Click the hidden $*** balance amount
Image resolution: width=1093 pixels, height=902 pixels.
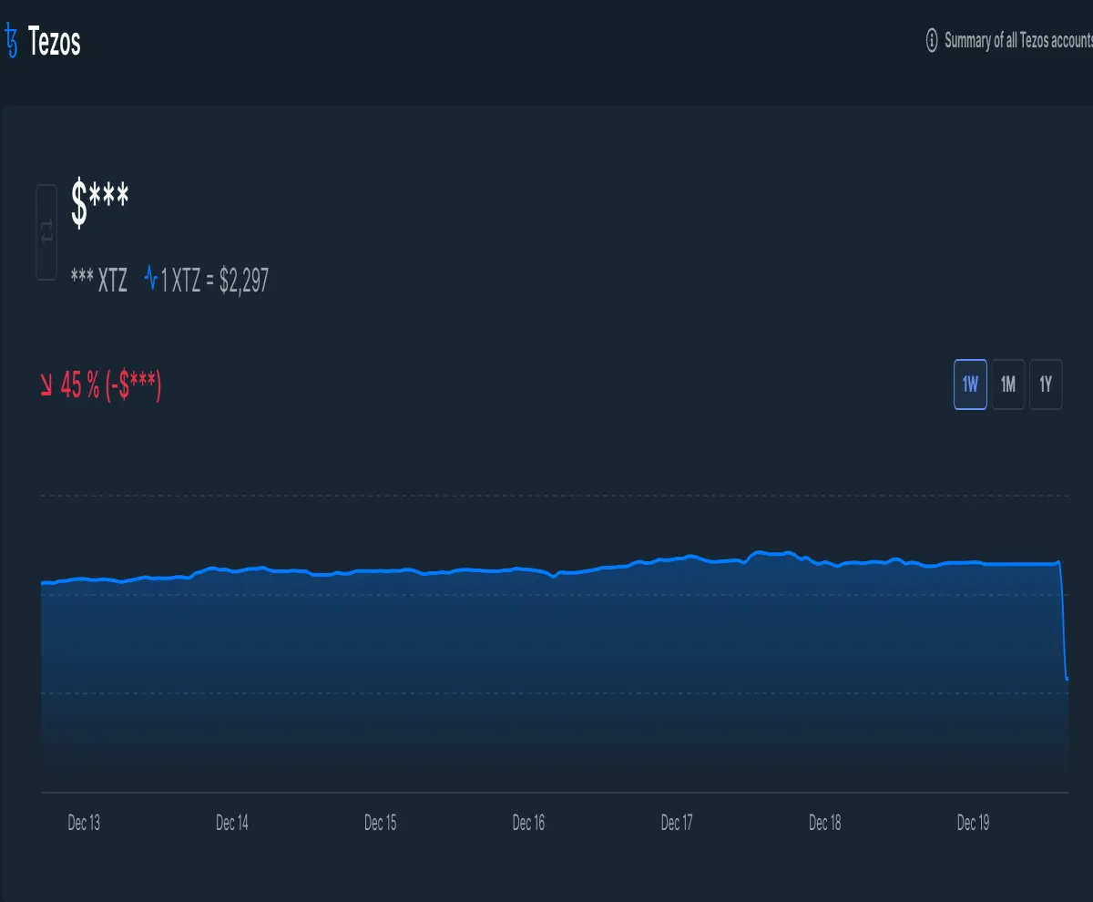tap(99, 204)
